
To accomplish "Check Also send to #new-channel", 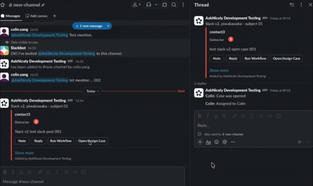I will (x=199, y=134).
